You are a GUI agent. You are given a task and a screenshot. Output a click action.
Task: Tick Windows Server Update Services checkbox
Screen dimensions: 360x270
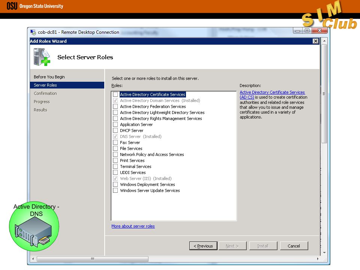[x=115, y=190]
